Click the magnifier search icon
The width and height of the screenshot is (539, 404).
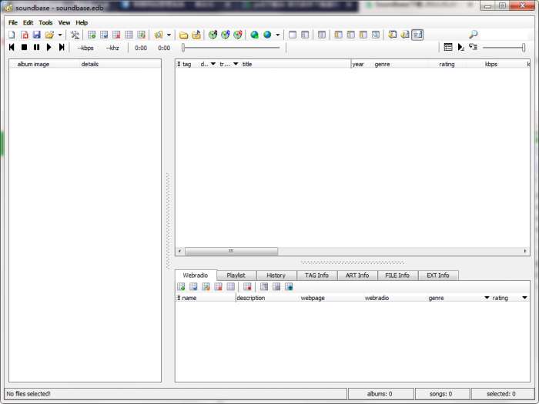pos(473,35)
